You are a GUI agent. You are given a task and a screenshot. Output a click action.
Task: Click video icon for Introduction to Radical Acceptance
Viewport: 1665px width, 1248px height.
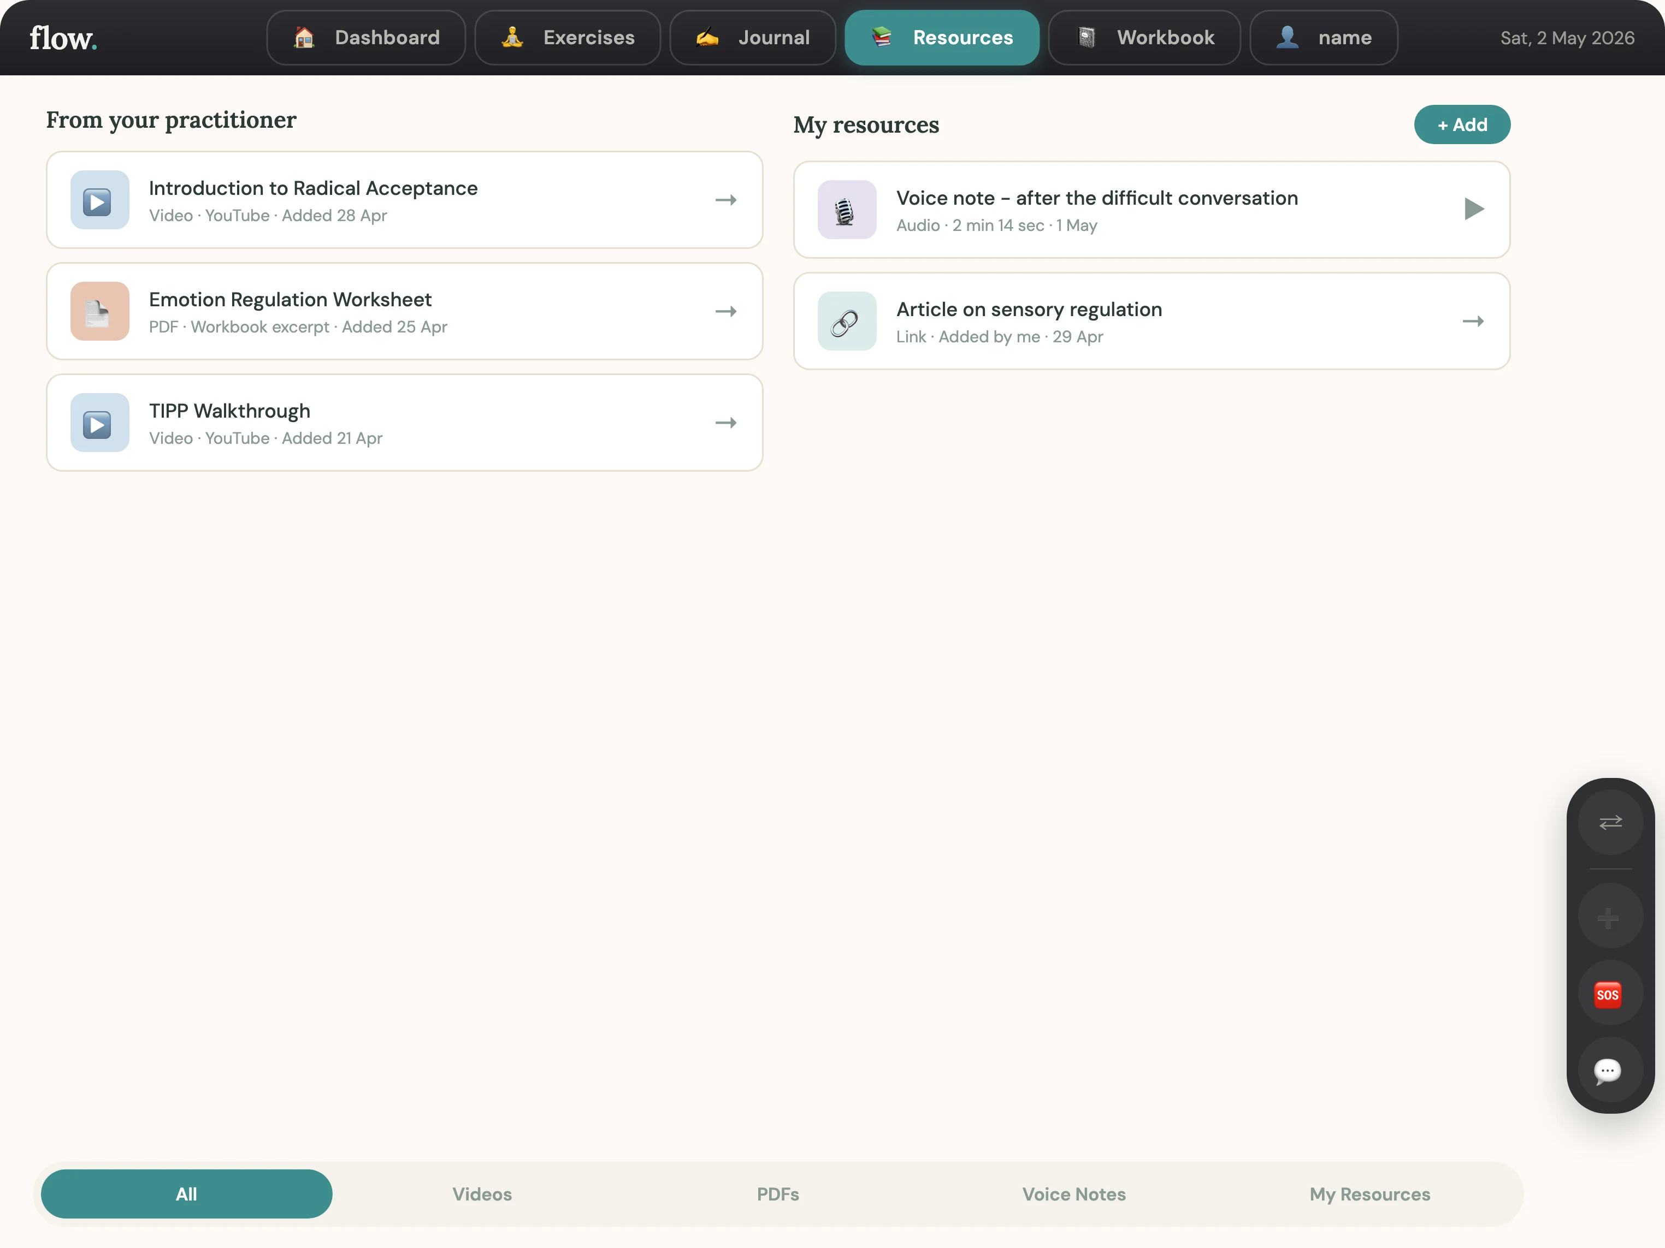[x=99, y=200]
